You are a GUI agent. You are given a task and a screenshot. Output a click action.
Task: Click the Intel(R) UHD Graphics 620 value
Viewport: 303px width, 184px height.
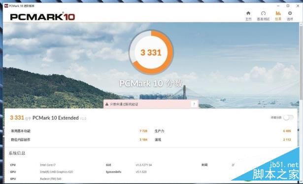(x=57, y=172)
